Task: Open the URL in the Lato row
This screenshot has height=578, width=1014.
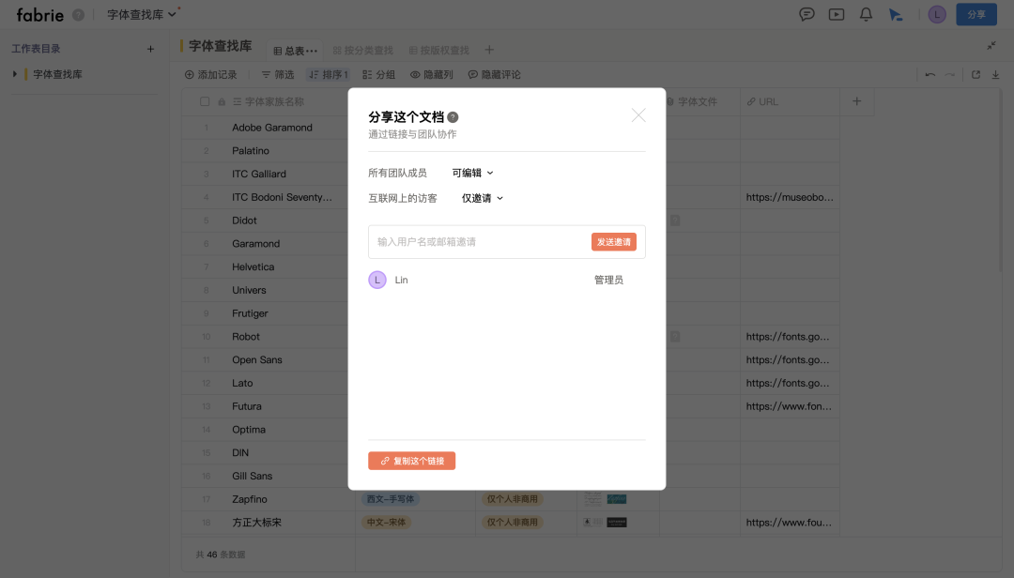Action: tap(788, 383)
